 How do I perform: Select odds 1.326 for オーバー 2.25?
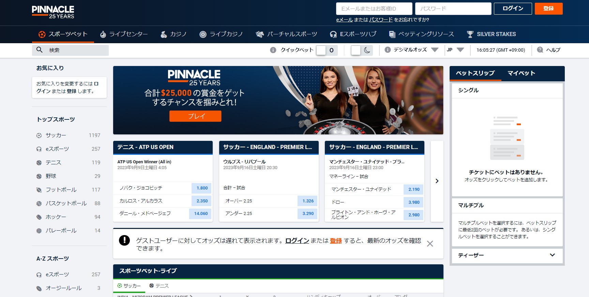pyautogui.click(x=308, y=201)
